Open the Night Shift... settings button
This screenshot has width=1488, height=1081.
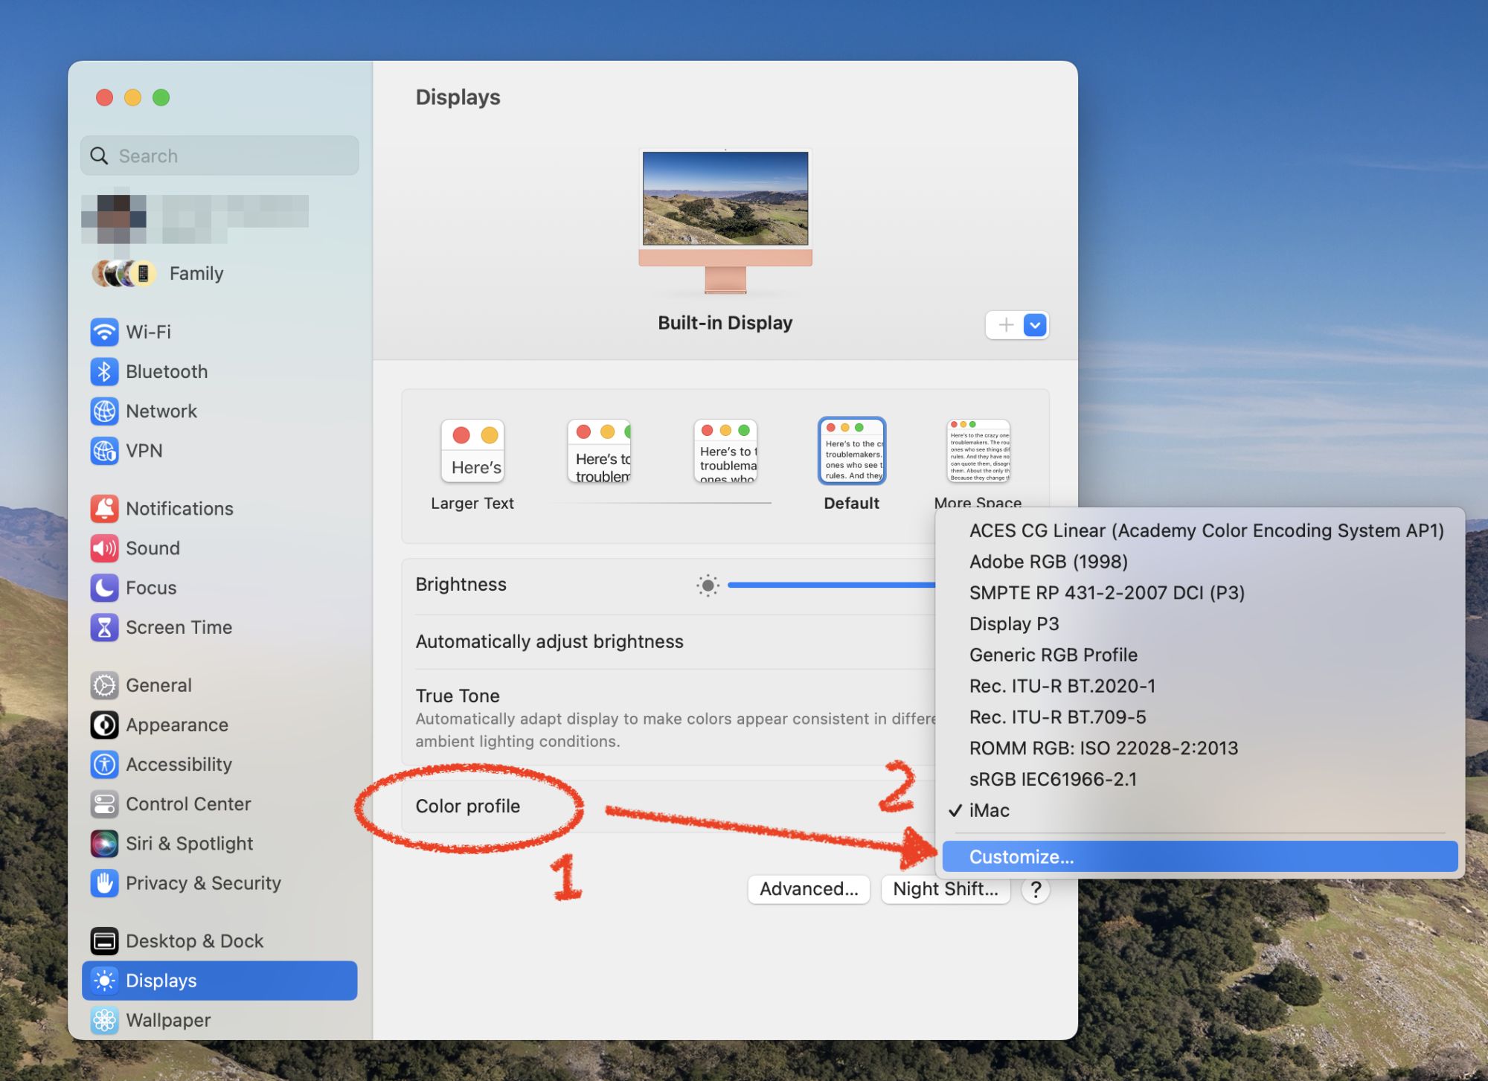click(x=945, y=889)
